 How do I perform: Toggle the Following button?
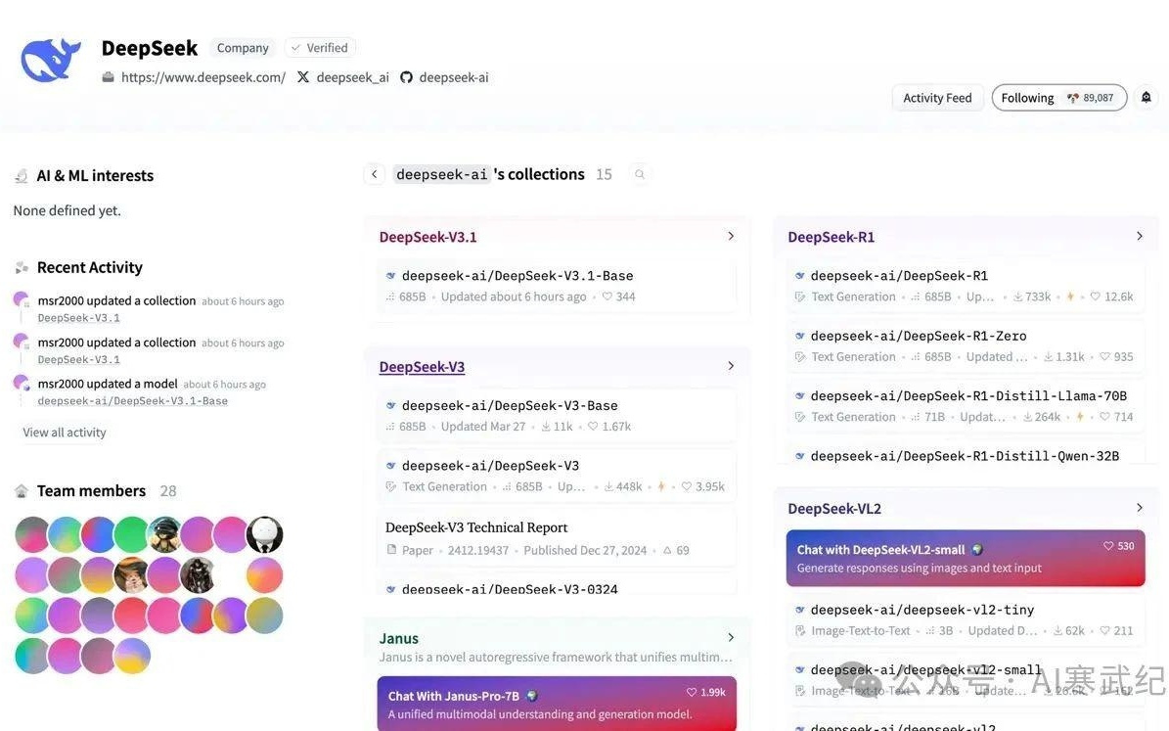pos(1058,98)
